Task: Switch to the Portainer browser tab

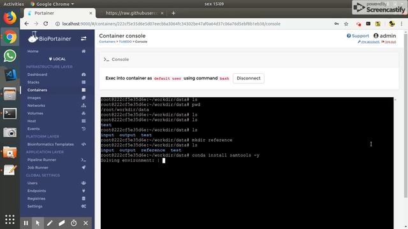Action: coord(60,13)
